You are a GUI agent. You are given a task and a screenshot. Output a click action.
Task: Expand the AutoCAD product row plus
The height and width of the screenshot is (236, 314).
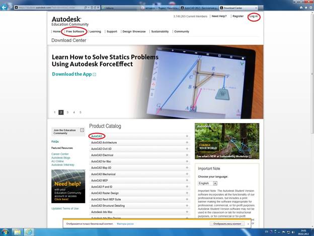pyautogui.click(x=187, y=136)
